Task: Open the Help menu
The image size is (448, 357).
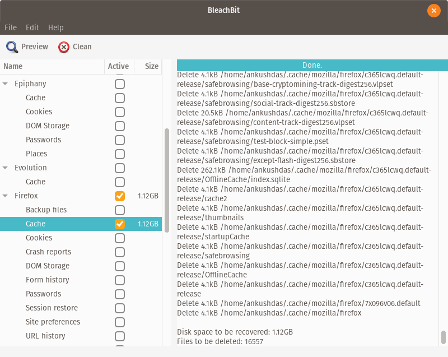Action: [x=55, y=27]
